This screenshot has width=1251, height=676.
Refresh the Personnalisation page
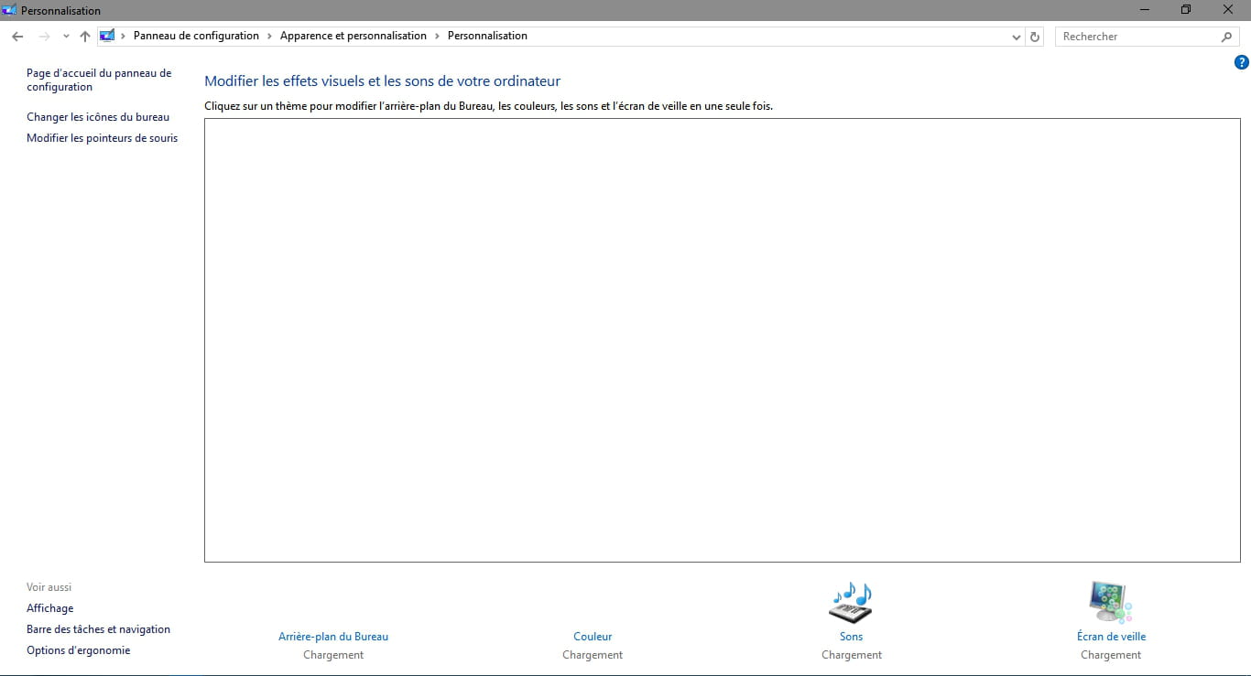[x=1035, y=37]
